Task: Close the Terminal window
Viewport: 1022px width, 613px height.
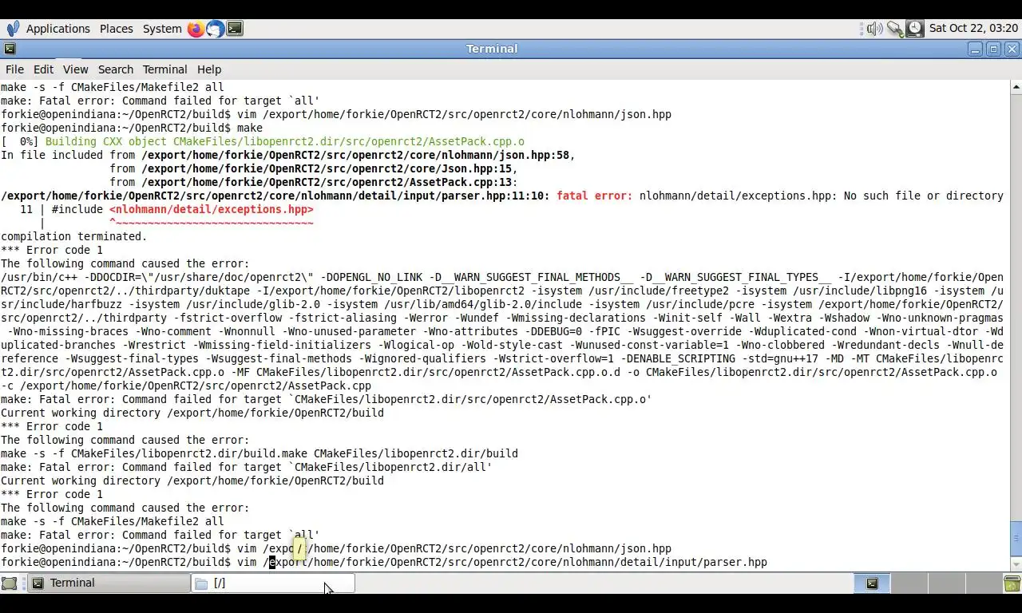Action: coord(1012,49)
